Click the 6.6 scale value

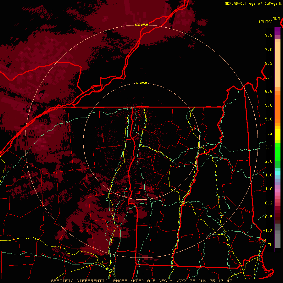[269, 91]
